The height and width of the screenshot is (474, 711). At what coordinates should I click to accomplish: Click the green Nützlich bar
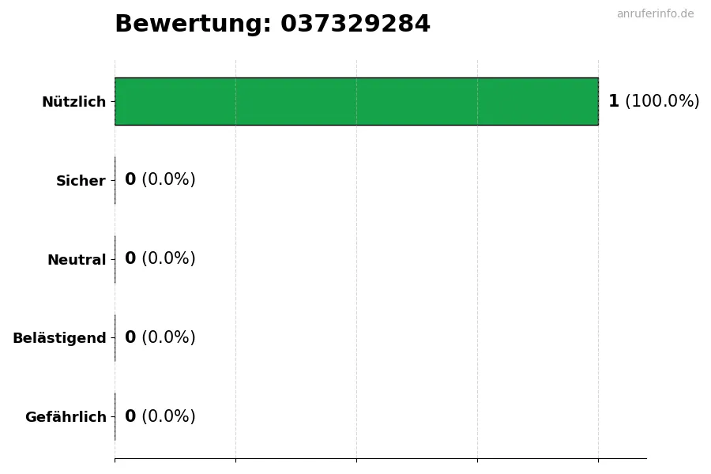tap(356, 101)
